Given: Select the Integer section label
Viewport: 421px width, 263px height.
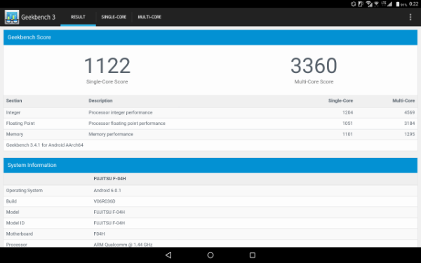Looking at the screenshot, I should pyautogui.click(x=13, y=112).
